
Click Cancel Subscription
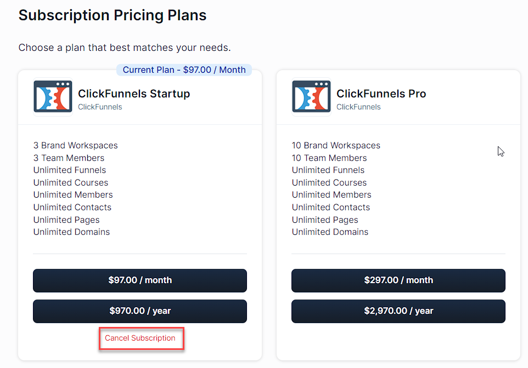pyautogui.click(x=141, y=338)
